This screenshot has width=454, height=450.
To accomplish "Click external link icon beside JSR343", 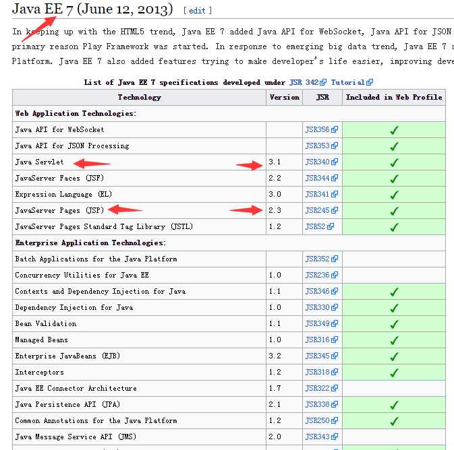I will [x=335, y=437].
